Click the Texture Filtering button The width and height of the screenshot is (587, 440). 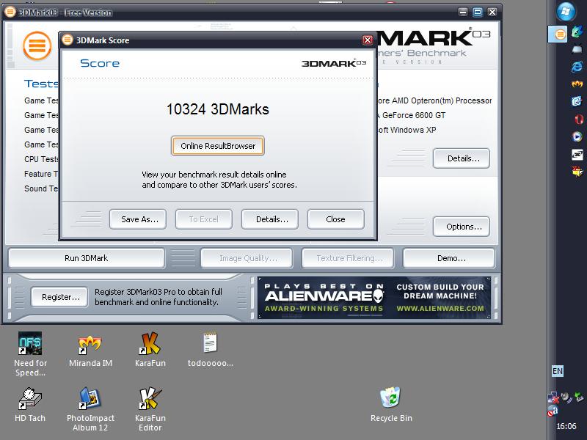pos(348,258)
